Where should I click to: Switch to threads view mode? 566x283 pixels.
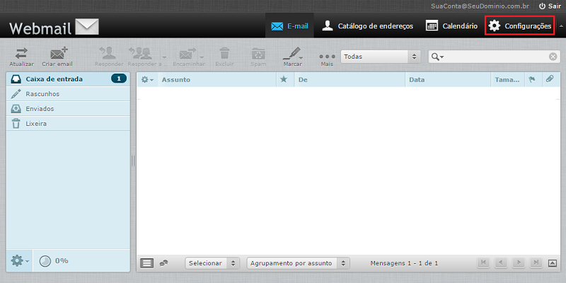[x=163, y=263]
